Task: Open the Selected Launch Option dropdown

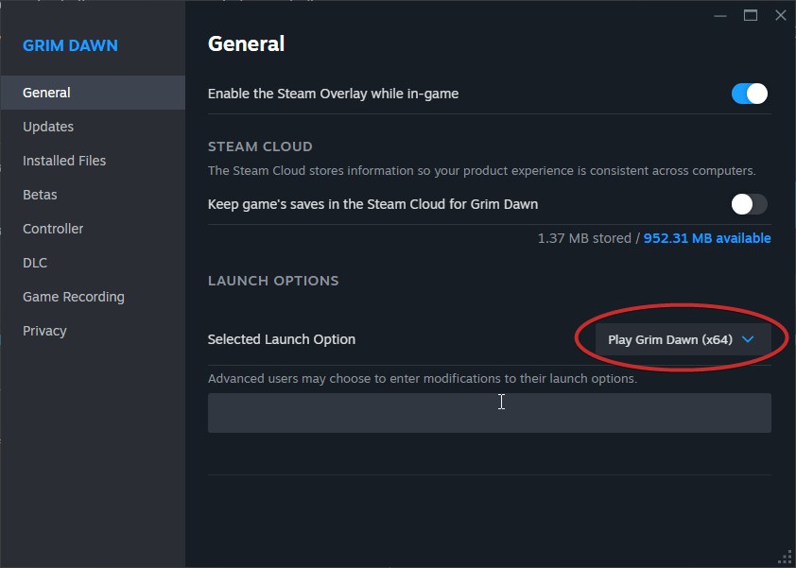Action: 683,339
